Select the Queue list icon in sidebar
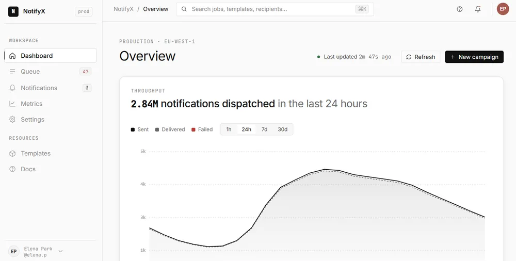This screenshot has width=516, height=261. 12,71
